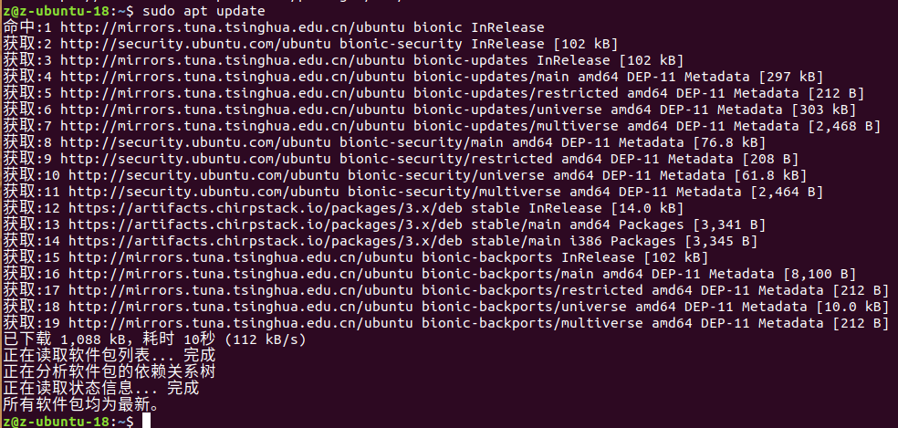Click the '命中:1' status label
898x428 pixels.
(x=27, y=27)
